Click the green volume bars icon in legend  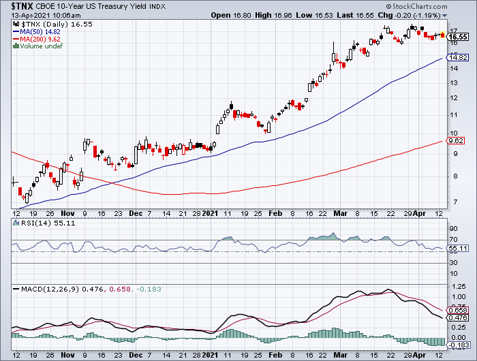click(x=16, y=46)
